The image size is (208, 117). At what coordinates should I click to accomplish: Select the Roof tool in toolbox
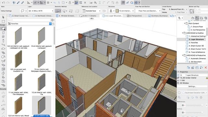click(x=3, y=57)
